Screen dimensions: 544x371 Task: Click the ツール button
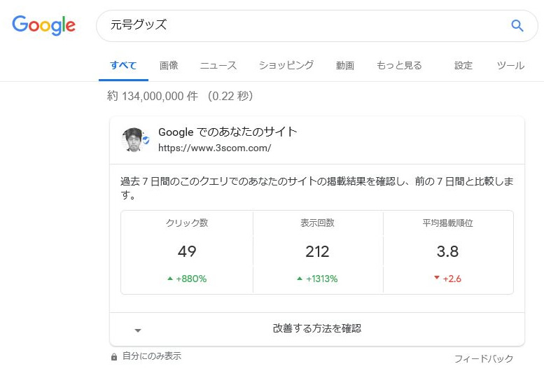click(x=510, y=66)
